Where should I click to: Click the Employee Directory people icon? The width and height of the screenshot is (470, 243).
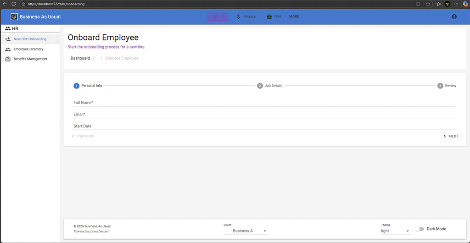[x=8, y=49]
